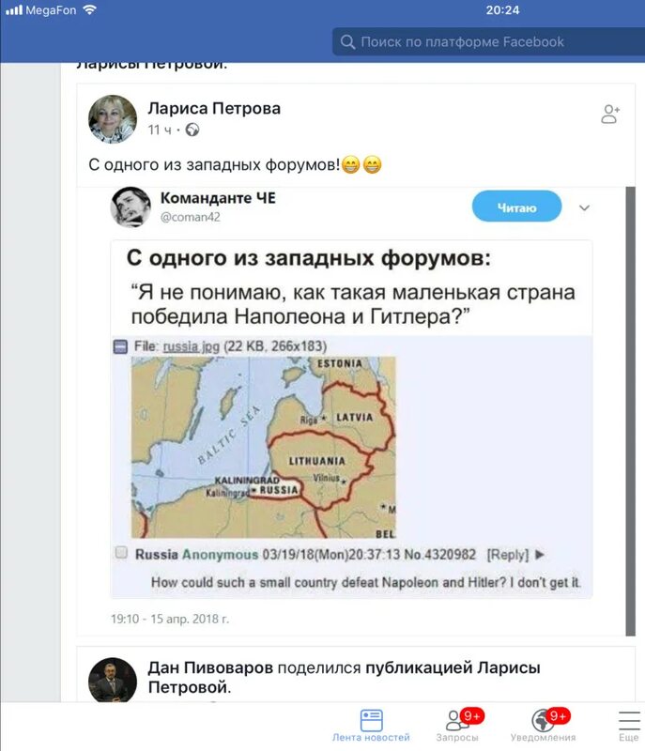645x751 pixels.
Task: Tick the checkbox beside Russia Anonymous post
Action: [121, 554]
